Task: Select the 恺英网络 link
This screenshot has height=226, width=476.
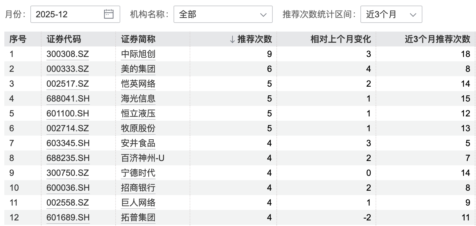Action: click(138, 84)
